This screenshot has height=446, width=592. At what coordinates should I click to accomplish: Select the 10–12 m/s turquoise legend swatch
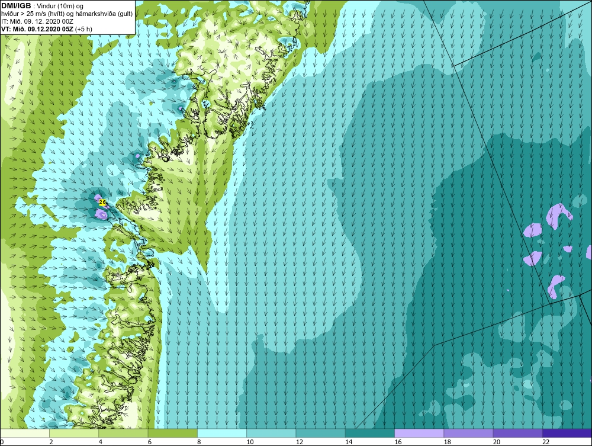click(271, 433)
